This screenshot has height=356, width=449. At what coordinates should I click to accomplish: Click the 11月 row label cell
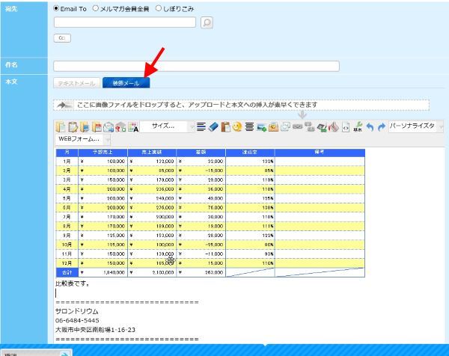pyautogui.click(x=67, y=254)
